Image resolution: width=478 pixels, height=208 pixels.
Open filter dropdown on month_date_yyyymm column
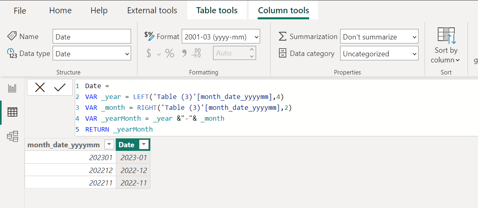[x=109, y=144]
